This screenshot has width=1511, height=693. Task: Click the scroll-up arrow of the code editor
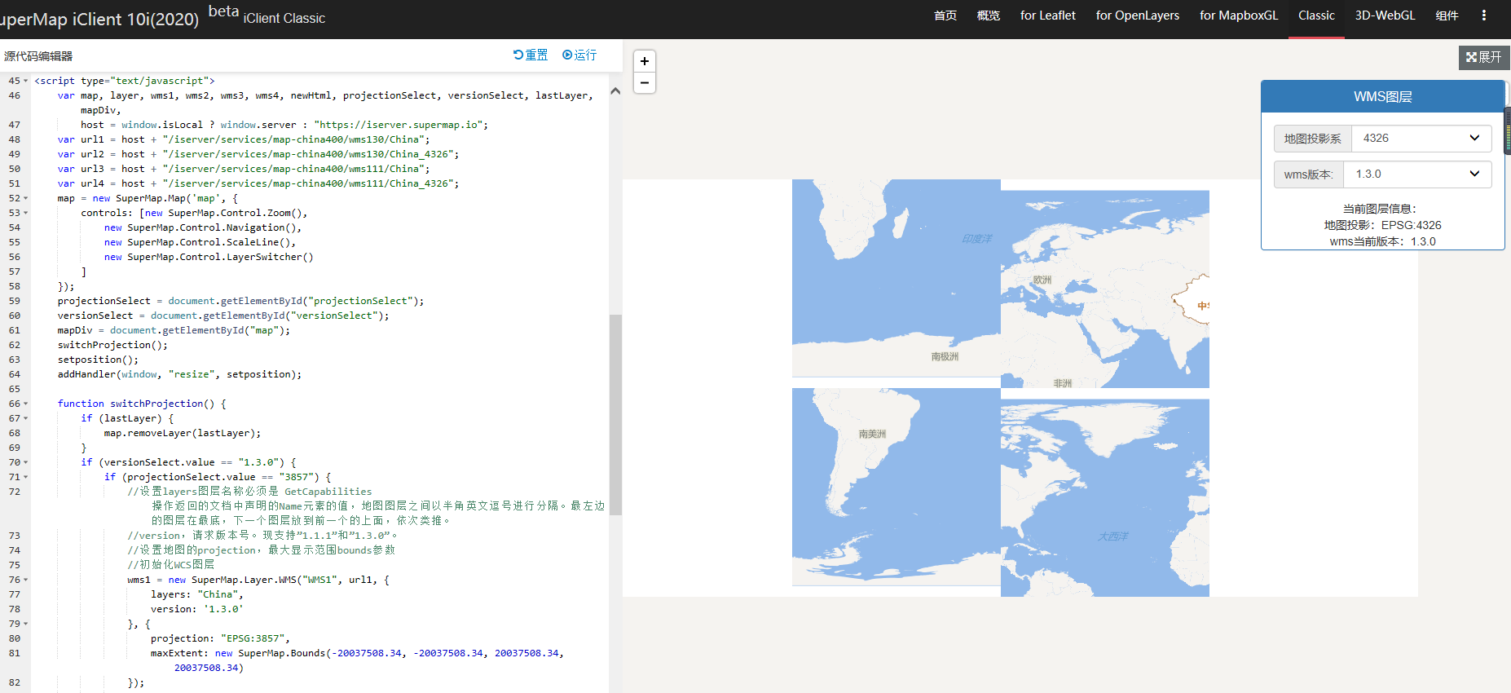point(615,90)
